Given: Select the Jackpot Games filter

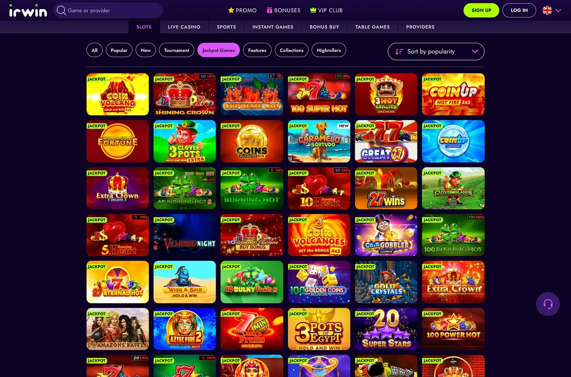Looking at the screenshot, I should pos(218,50).
